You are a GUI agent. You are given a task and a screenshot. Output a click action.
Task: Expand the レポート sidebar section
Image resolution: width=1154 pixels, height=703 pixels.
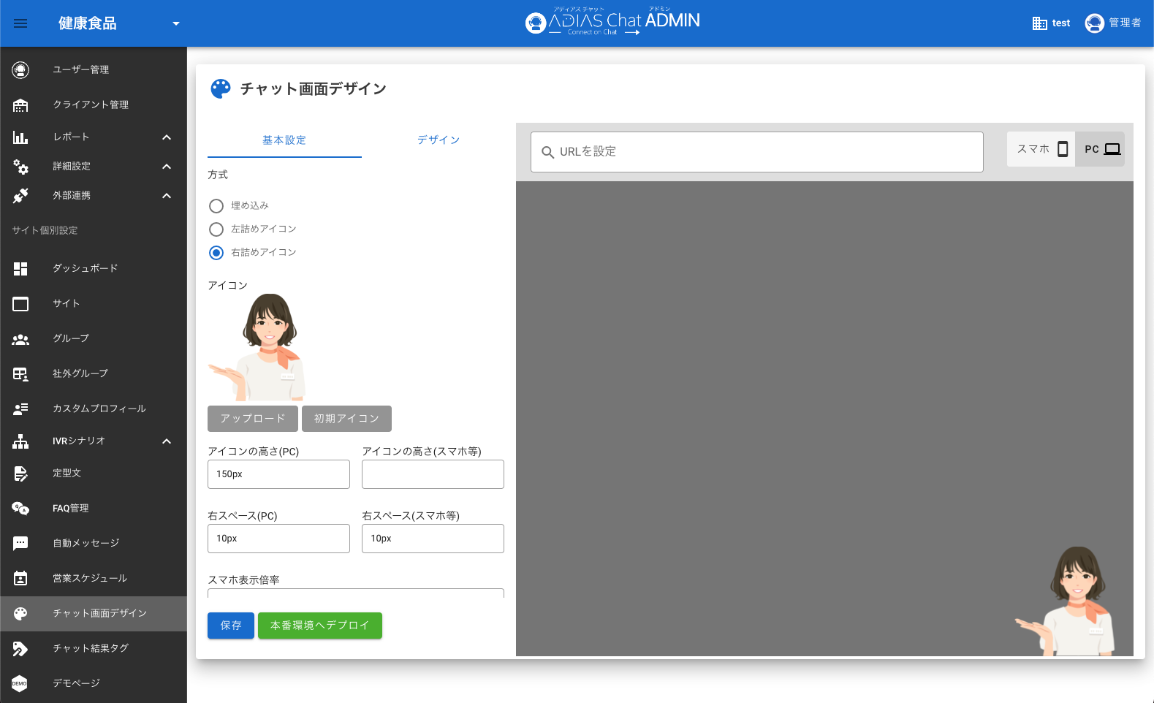[x=167, y=137]
